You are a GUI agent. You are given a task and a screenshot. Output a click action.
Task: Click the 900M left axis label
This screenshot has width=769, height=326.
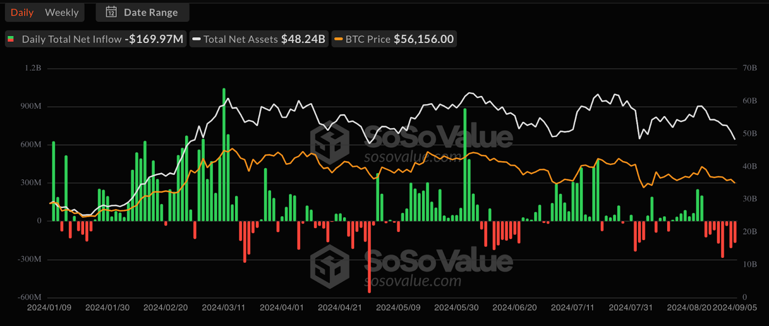click(x=31, y=106)
